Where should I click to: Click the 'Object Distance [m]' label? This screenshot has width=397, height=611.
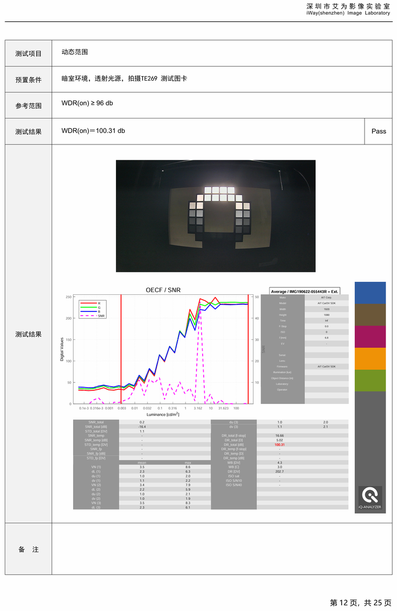283,378
